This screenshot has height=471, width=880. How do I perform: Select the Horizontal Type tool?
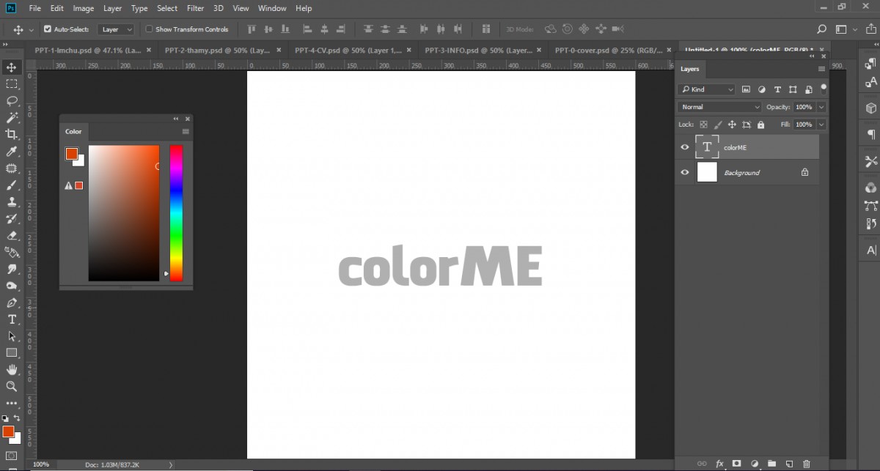[x=10, y=319]
